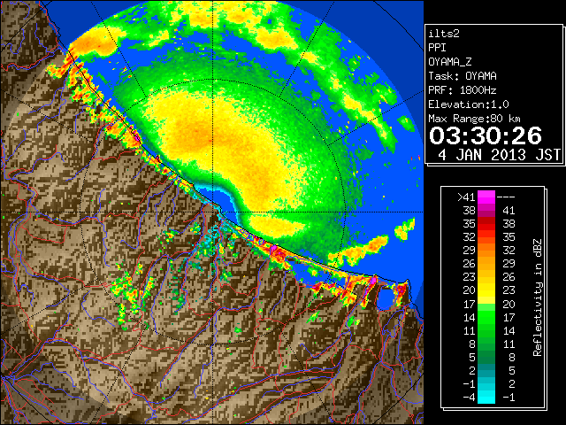Select the "Elevation:1.0" text
Image resolution: width=566 pixels, height=425 pixels.
469,104
